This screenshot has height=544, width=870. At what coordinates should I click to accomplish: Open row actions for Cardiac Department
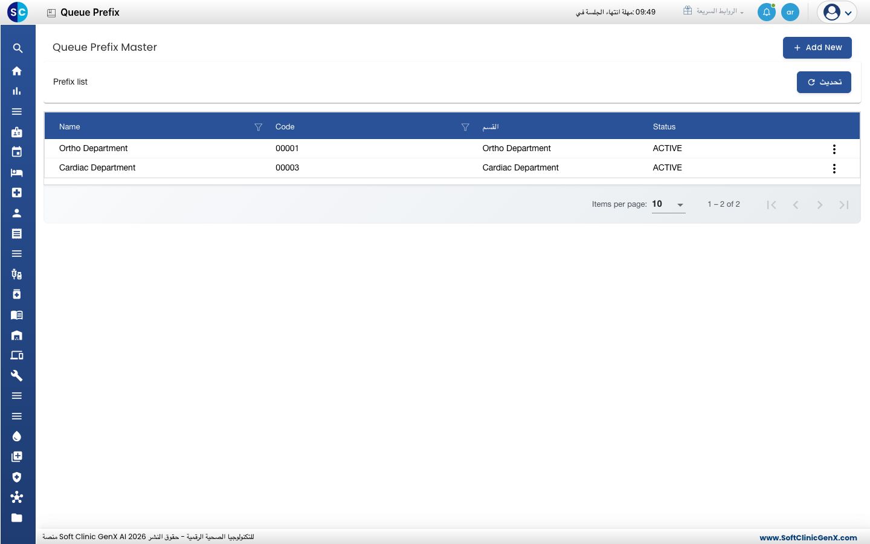(x=834, y=169)
